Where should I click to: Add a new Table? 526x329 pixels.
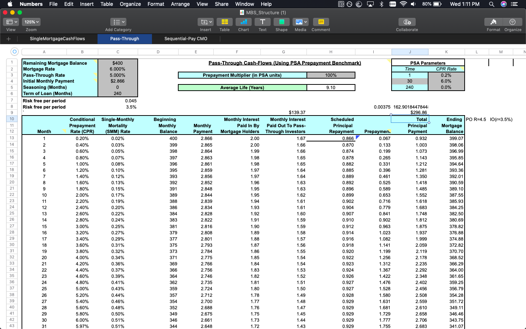point(225,22)
